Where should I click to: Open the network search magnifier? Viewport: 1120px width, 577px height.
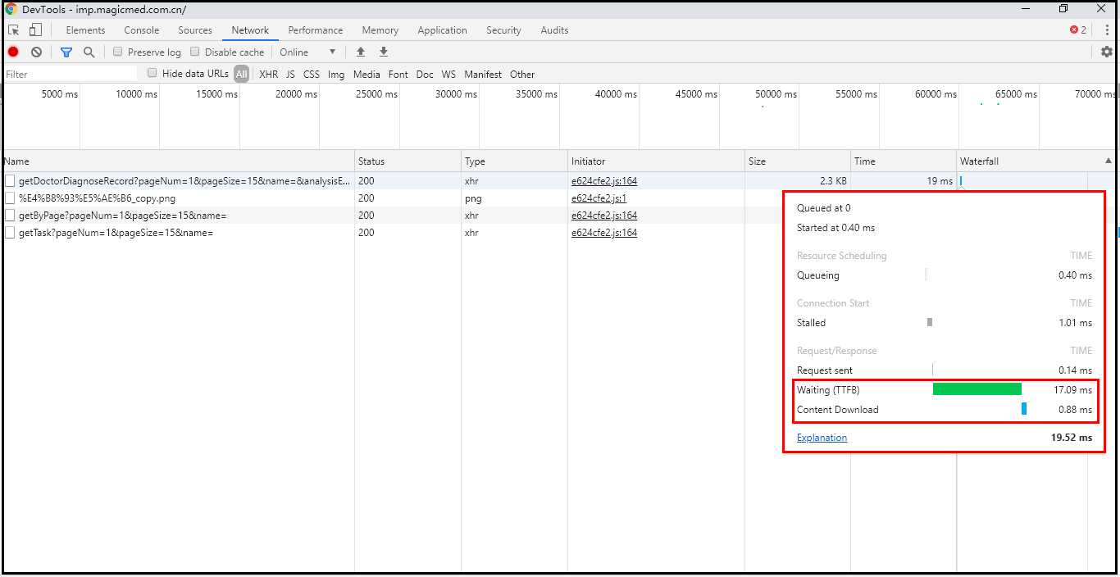(x=89, y=52)
